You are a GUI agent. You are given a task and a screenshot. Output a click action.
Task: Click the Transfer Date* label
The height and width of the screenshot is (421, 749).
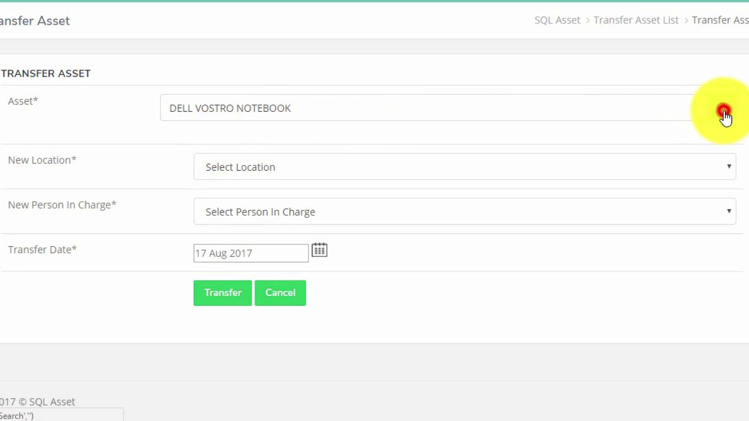click(x=42, y=250)
